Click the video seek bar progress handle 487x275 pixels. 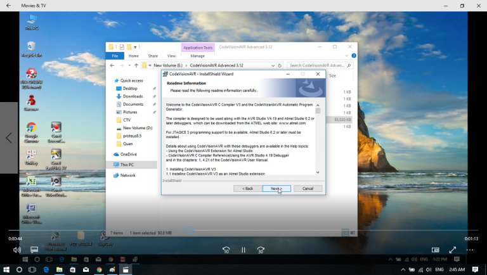[189, 230]
